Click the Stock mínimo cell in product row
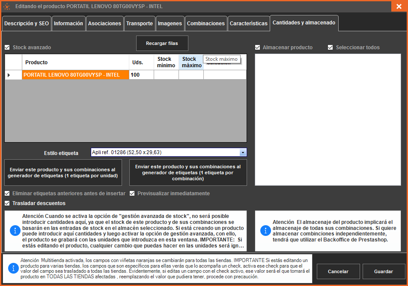Viewport: 408px width, 286px height. 166,75
